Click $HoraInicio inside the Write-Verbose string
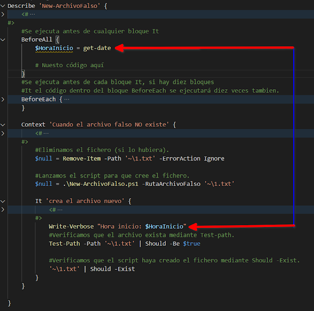The width and height of the screenshot is (314, 311). pos(164,227)
